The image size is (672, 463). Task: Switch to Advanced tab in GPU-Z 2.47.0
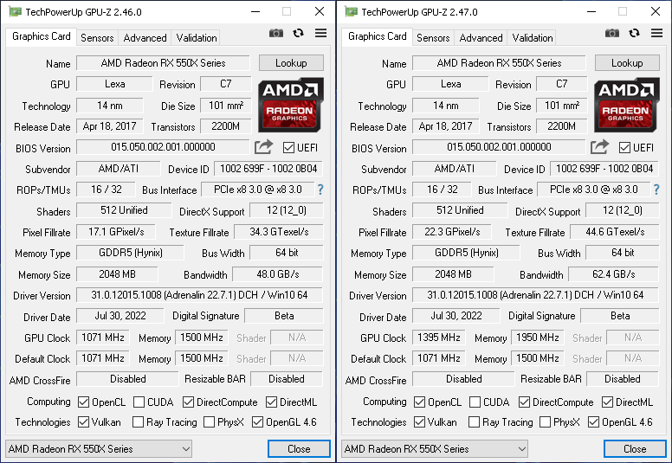click(481, 38)
